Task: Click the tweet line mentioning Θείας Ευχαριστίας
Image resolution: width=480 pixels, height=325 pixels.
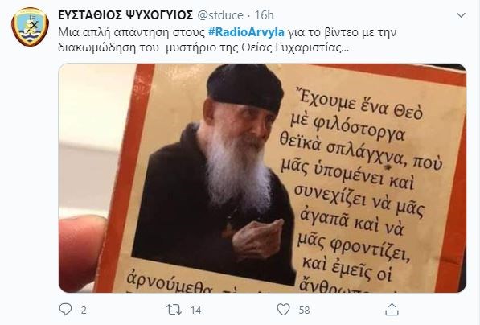Action: point(203,48)
